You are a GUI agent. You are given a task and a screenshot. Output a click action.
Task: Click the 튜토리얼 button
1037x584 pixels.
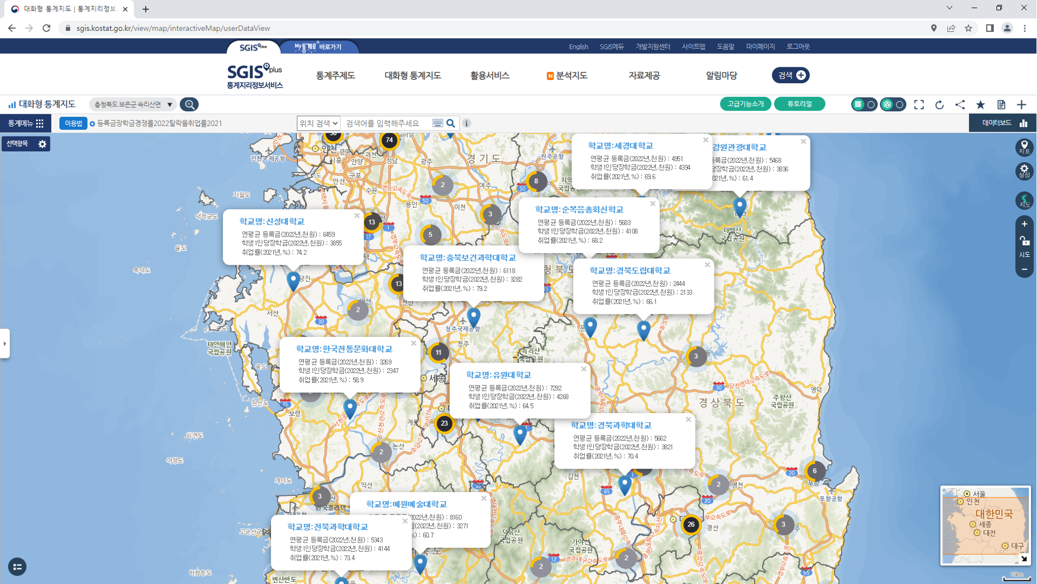(799, 104)
